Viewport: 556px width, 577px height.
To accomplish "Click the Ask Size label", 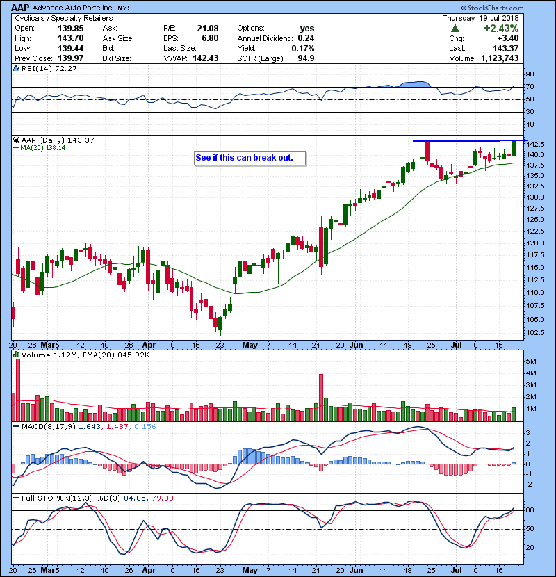I will click(118, 38).
